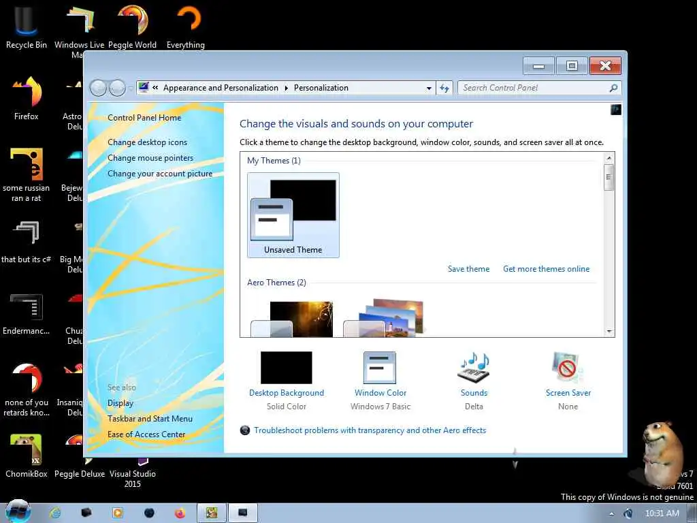The width and height of the screenshot is (697, 523).
Task: Open the Display link under See also
Action: point(120,403)
